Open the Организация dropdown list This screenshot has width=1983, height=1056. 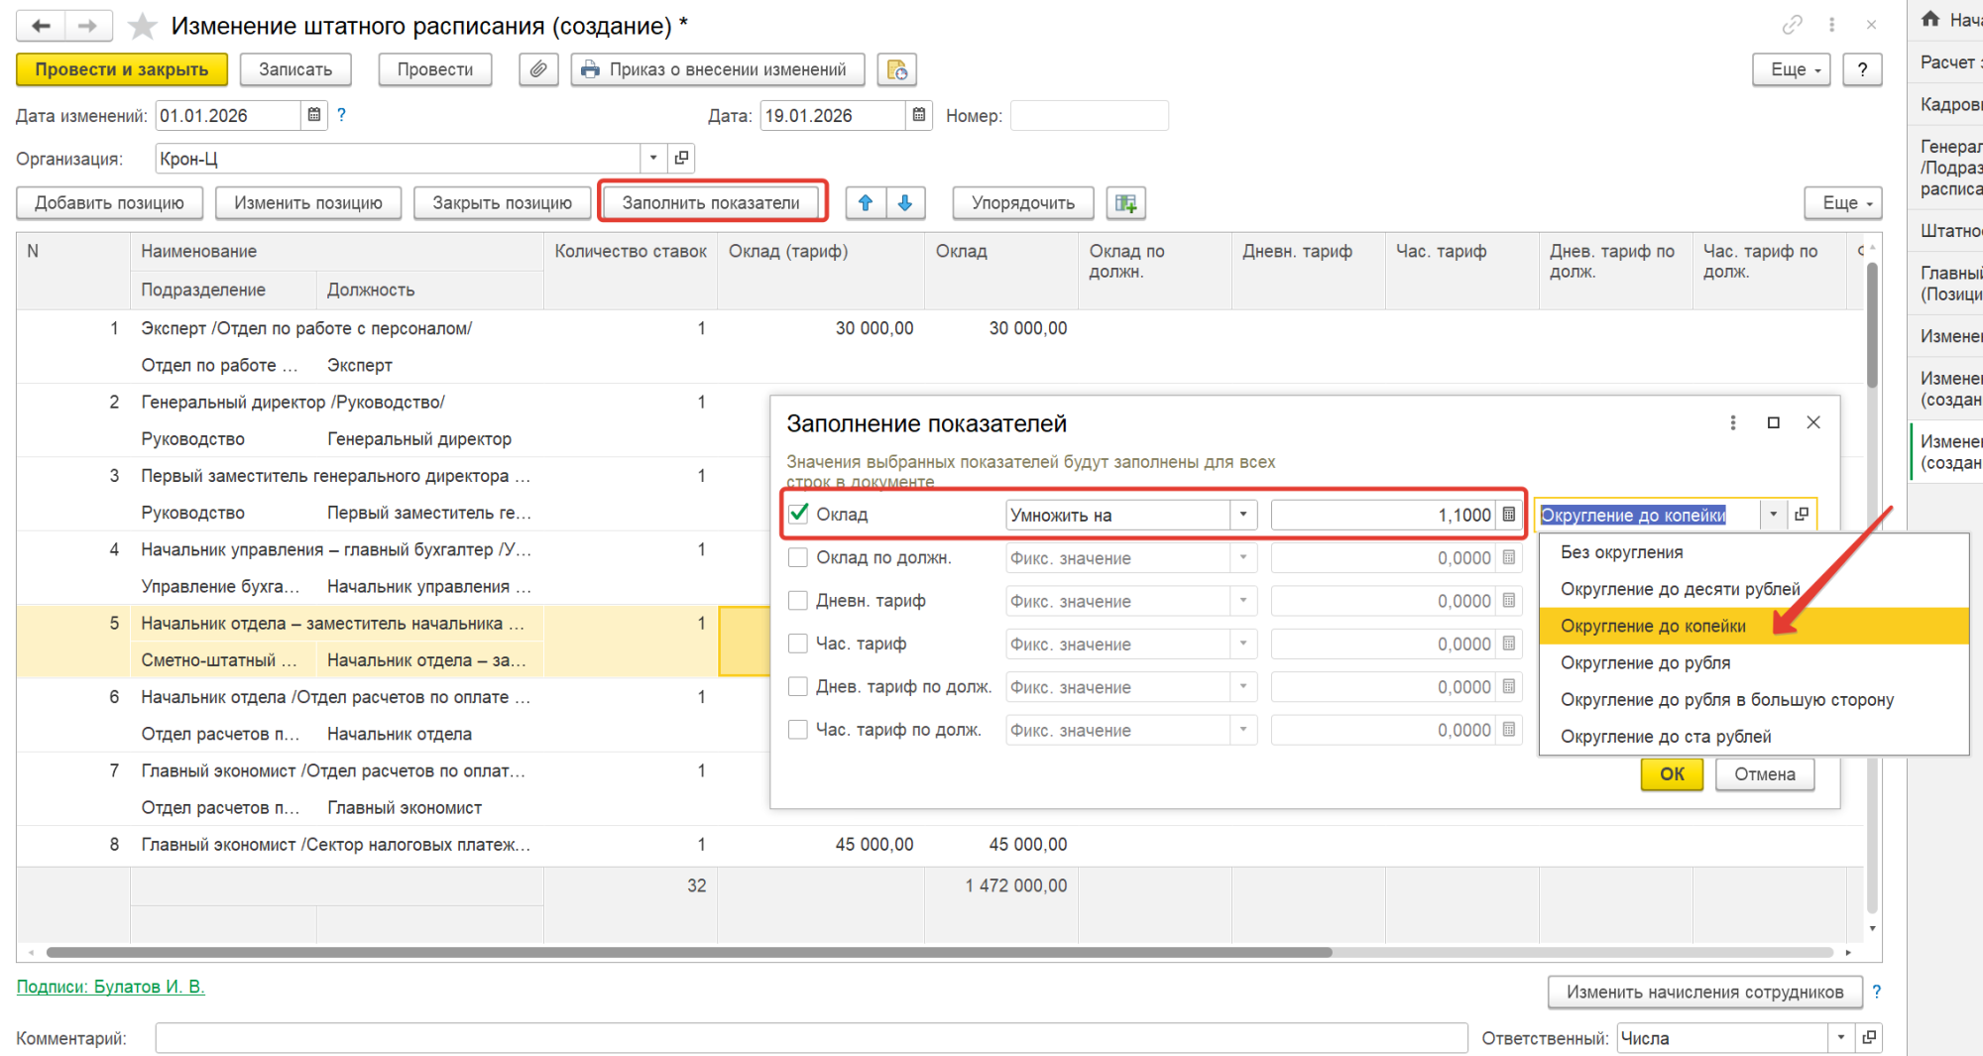tap(652, 158)
